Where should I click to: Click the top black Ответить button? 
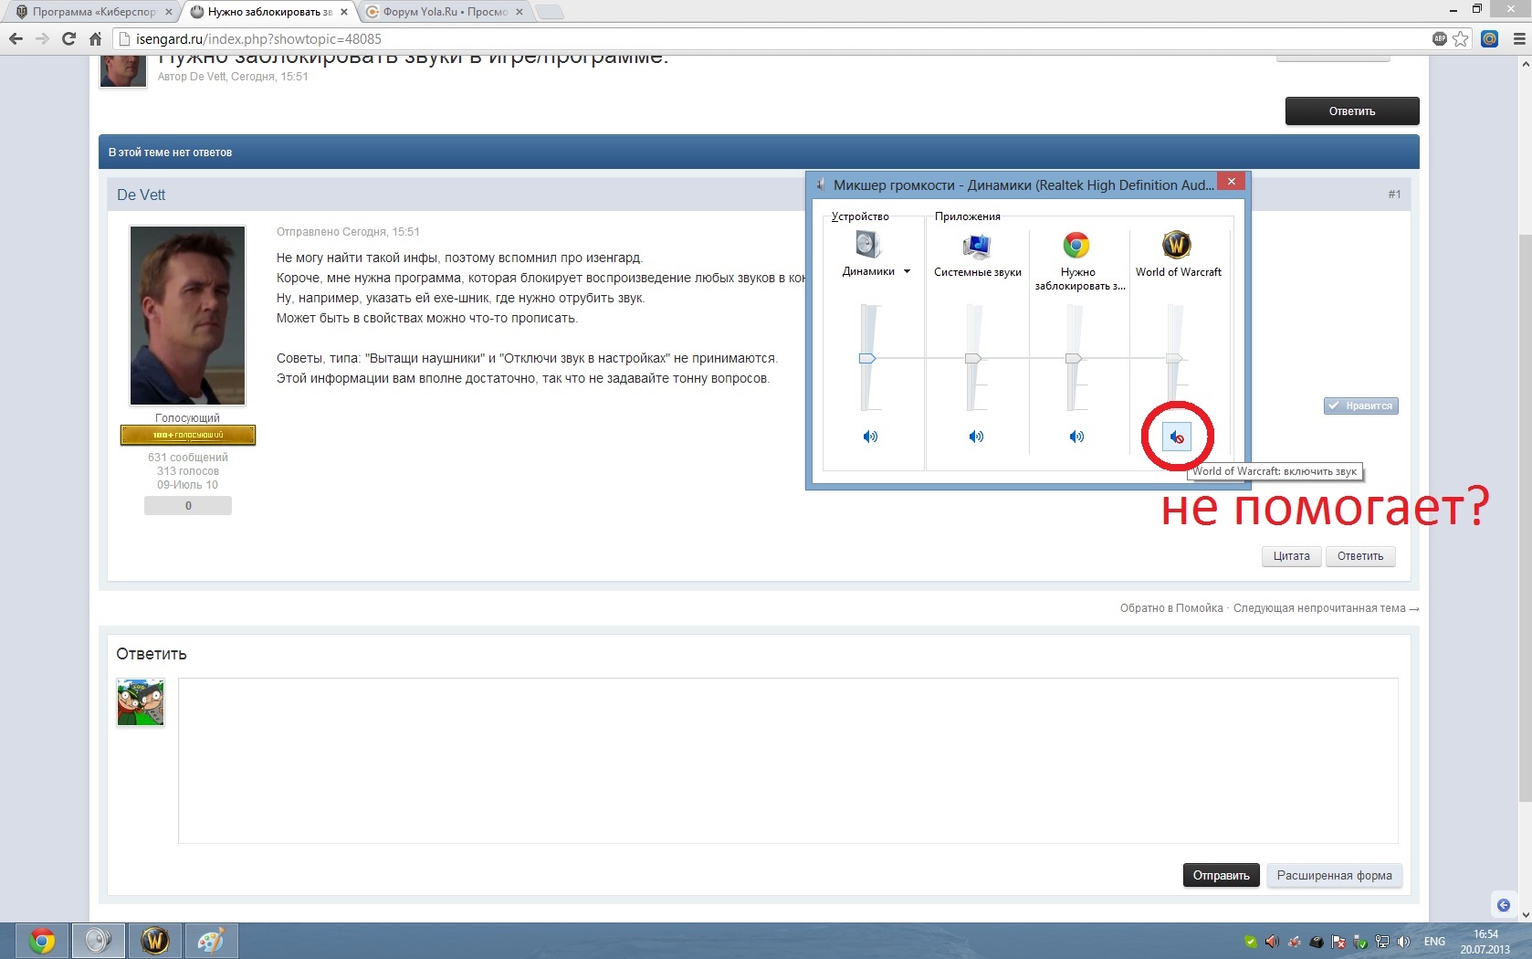1352,111
